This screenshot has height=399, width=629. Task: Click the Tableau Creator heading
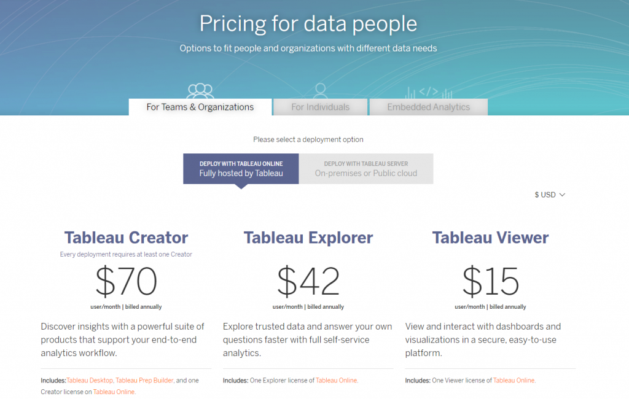pyautogui.click(x=125, y=238)
